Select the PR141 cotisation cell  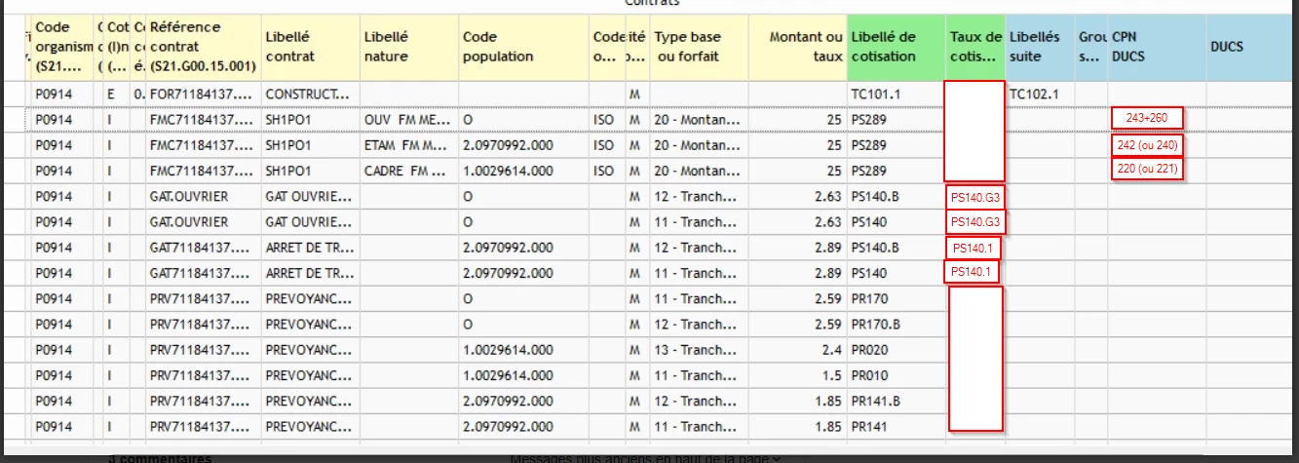pyautogui.click(x=897, y=426)
